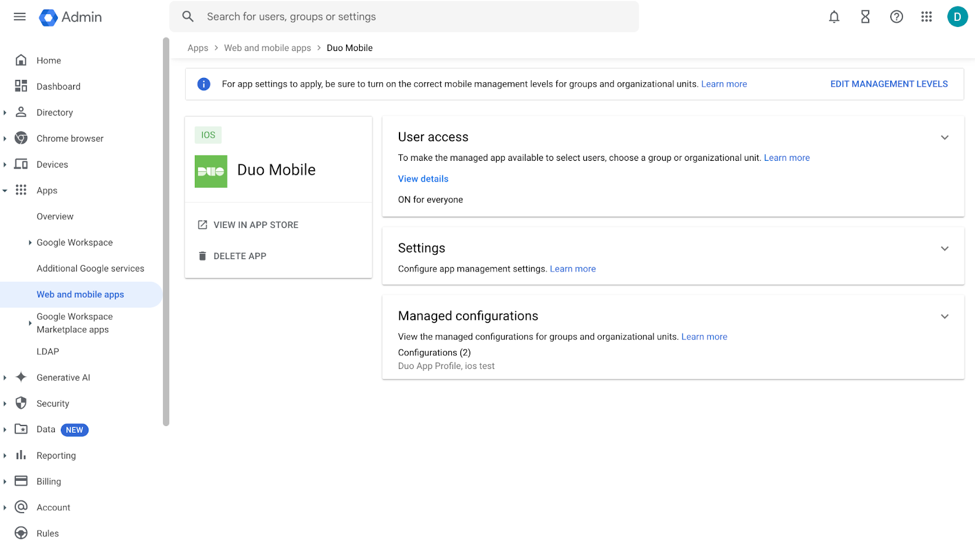The image size is (975, 544).
Task: Open the help question mark icon
Action: point(897,17)
